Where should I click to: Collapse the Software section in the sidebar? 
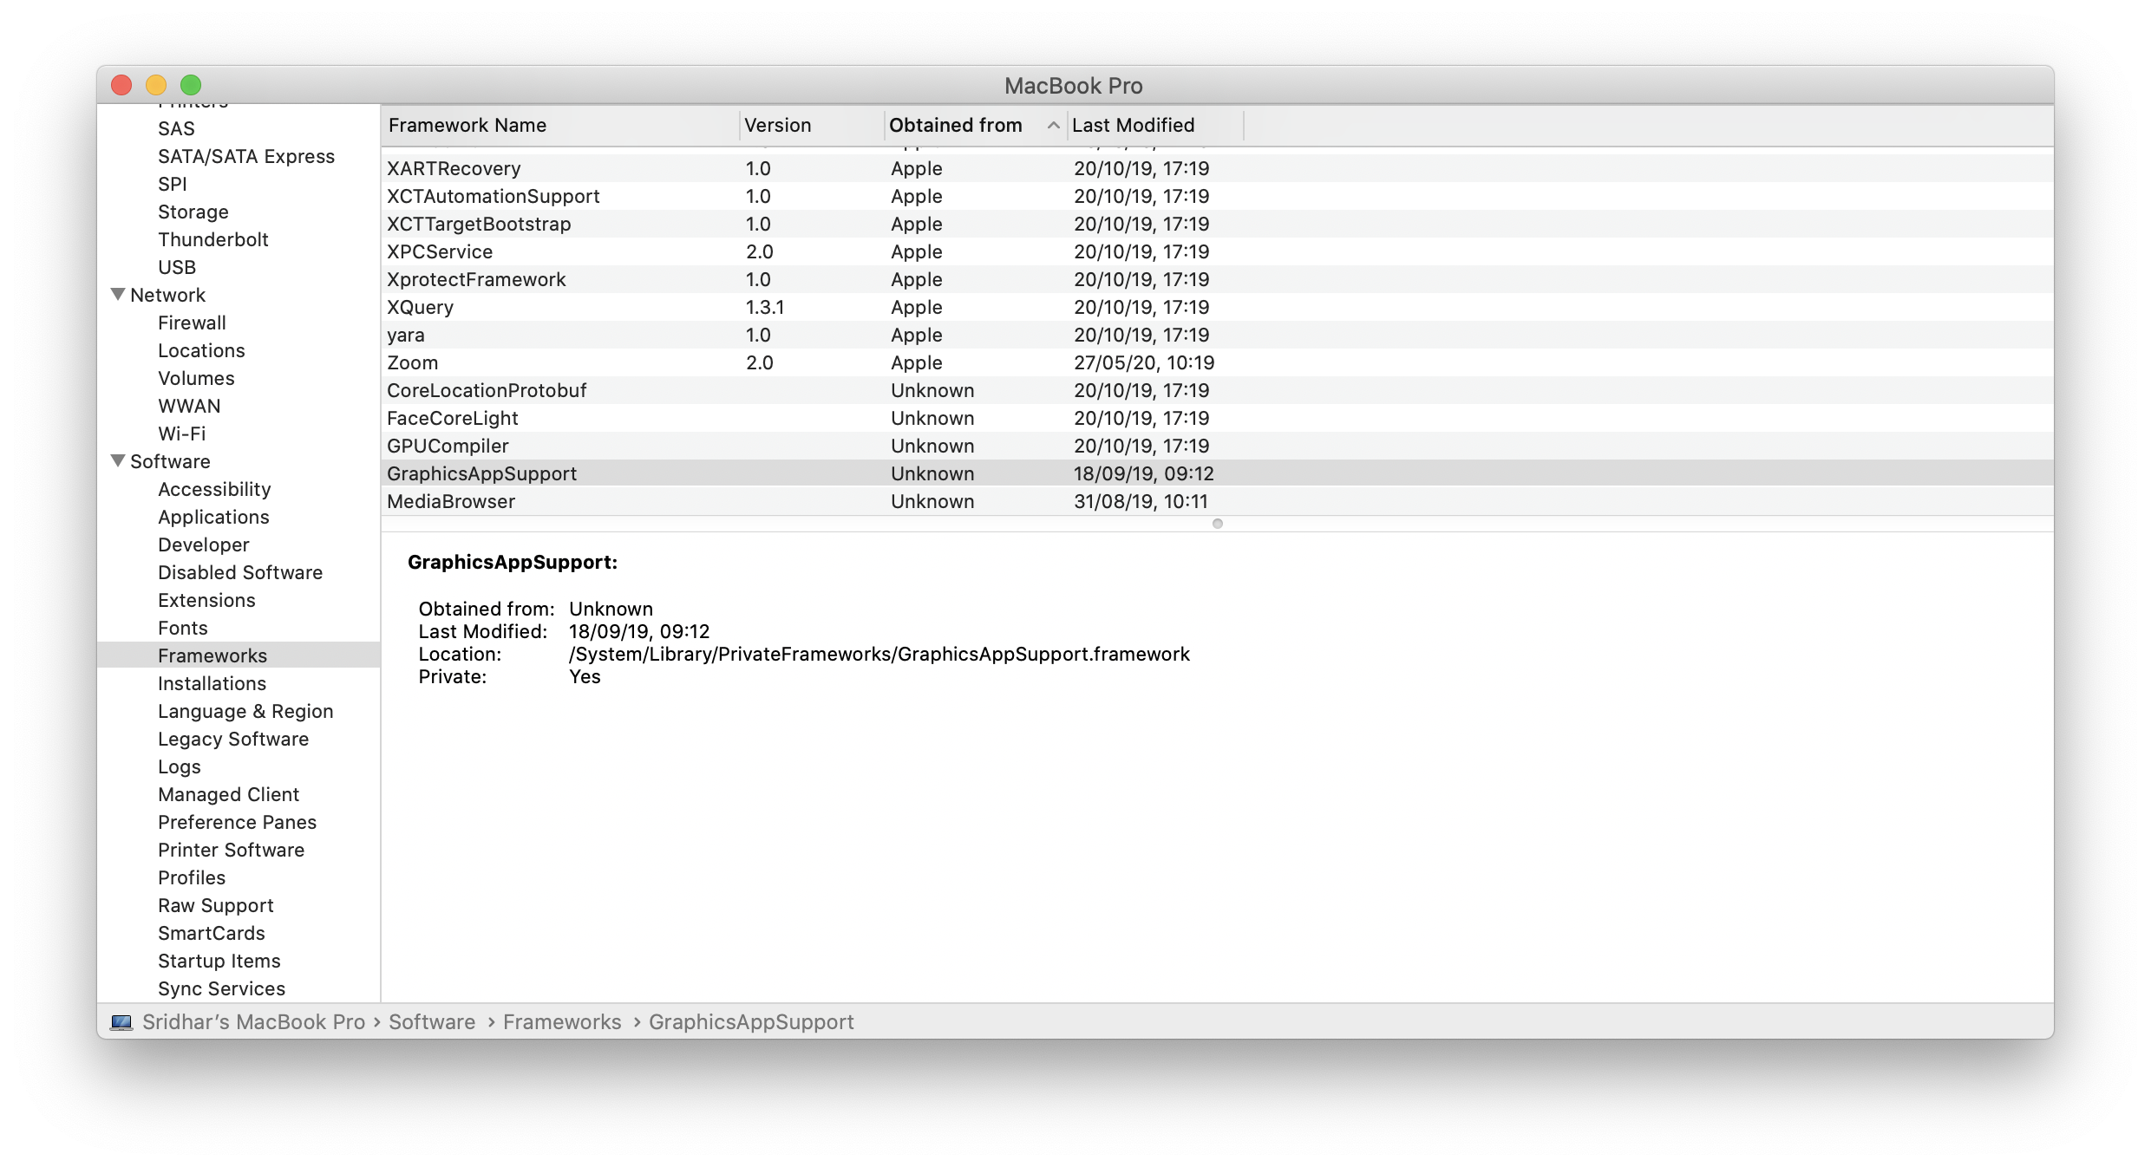click(118, 460)
